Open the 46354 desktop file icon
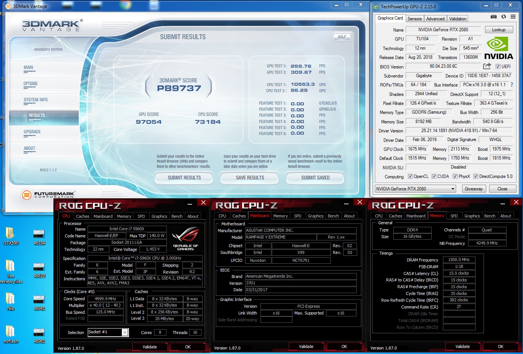Viewport: 523px width, 354px height. (39, 237)
